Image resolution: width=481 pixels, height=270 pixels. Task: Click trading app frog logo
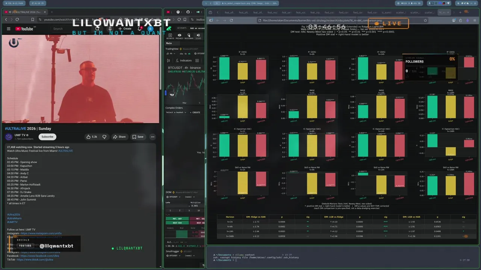click(x=169, y=28)
